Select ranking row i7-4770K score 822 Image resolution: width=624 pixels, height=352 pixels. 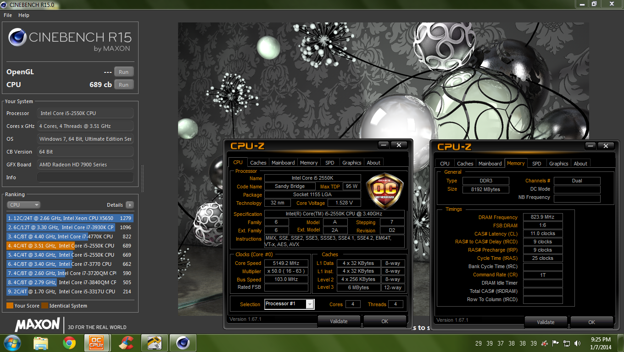coord(70,236)
